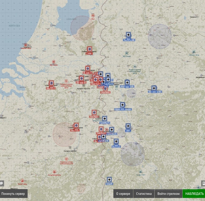Select the red airfield marker beside the southwest red circle
Image resolution: width=205 pixels, height=201 pixels.
pos(76,126)
